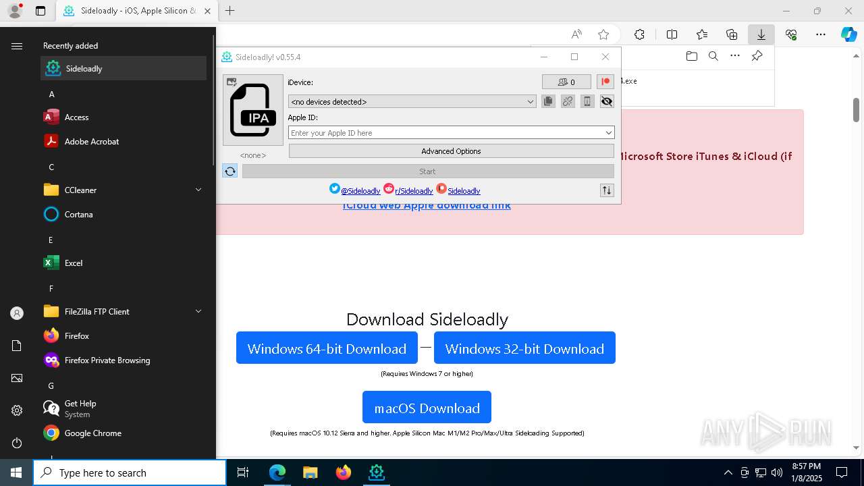Click into the Apple ID input field
Viewport: 864px width, 486px height.
tap(446, 133)
